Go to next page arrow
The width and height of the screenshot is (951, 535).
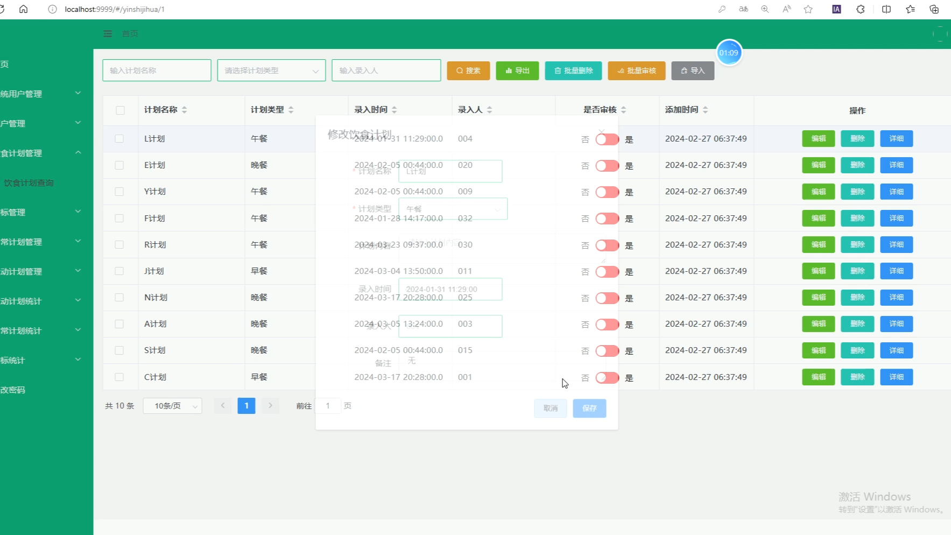(x=270, y=405)
